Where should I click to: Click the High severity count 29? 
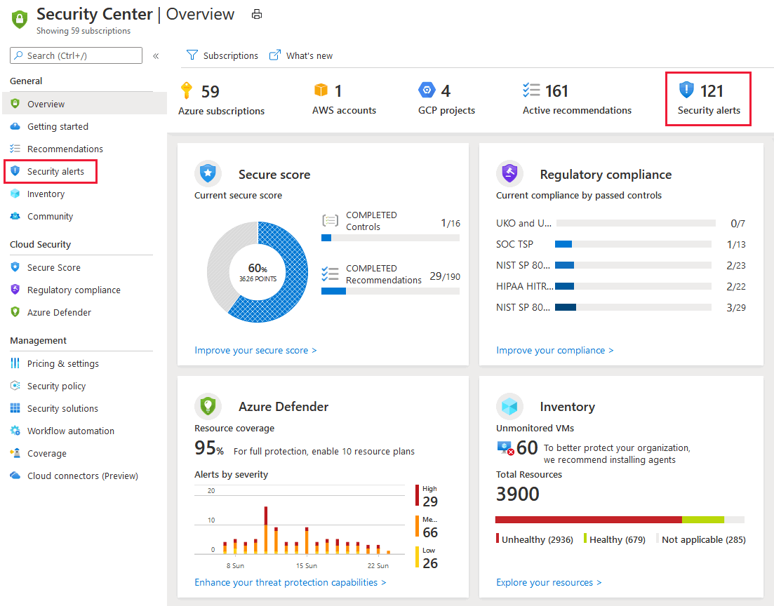click(430, 501)
